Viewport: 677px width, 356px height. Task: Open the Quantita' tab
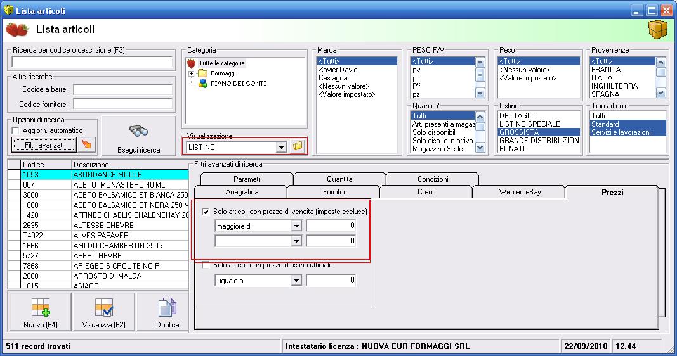click(340, 179)
